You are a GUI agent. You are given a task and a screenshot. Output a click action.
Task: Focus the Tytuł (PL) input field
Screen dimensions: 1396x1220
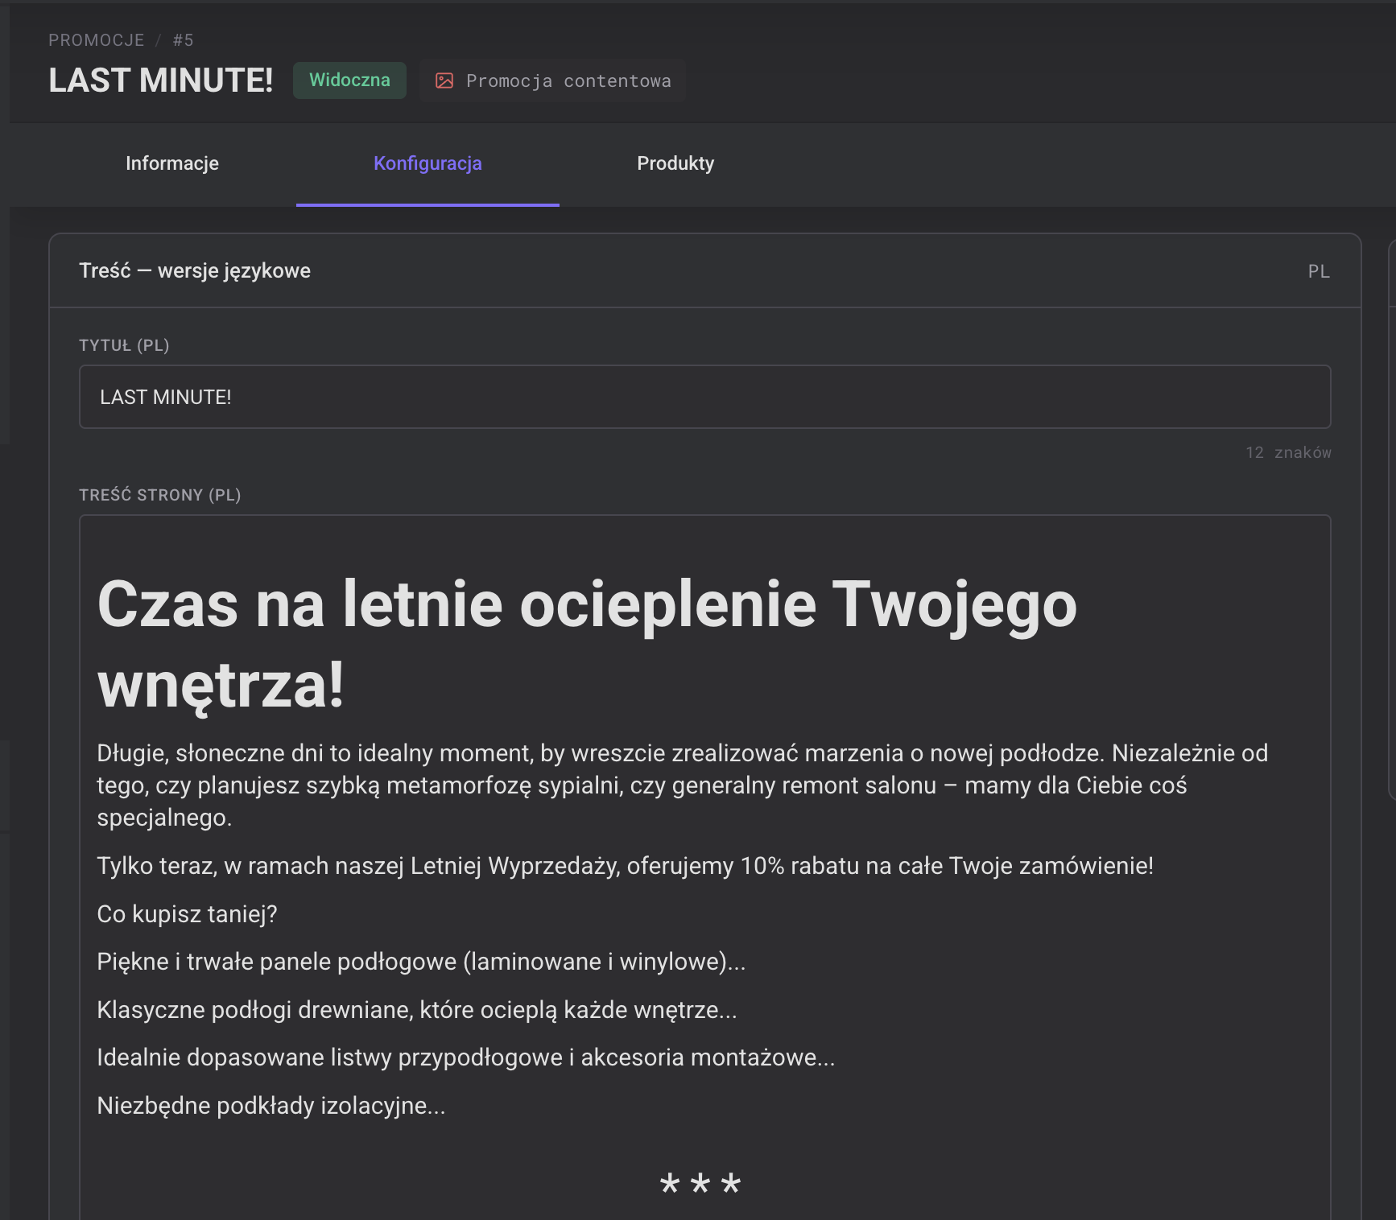coord(705,397)
